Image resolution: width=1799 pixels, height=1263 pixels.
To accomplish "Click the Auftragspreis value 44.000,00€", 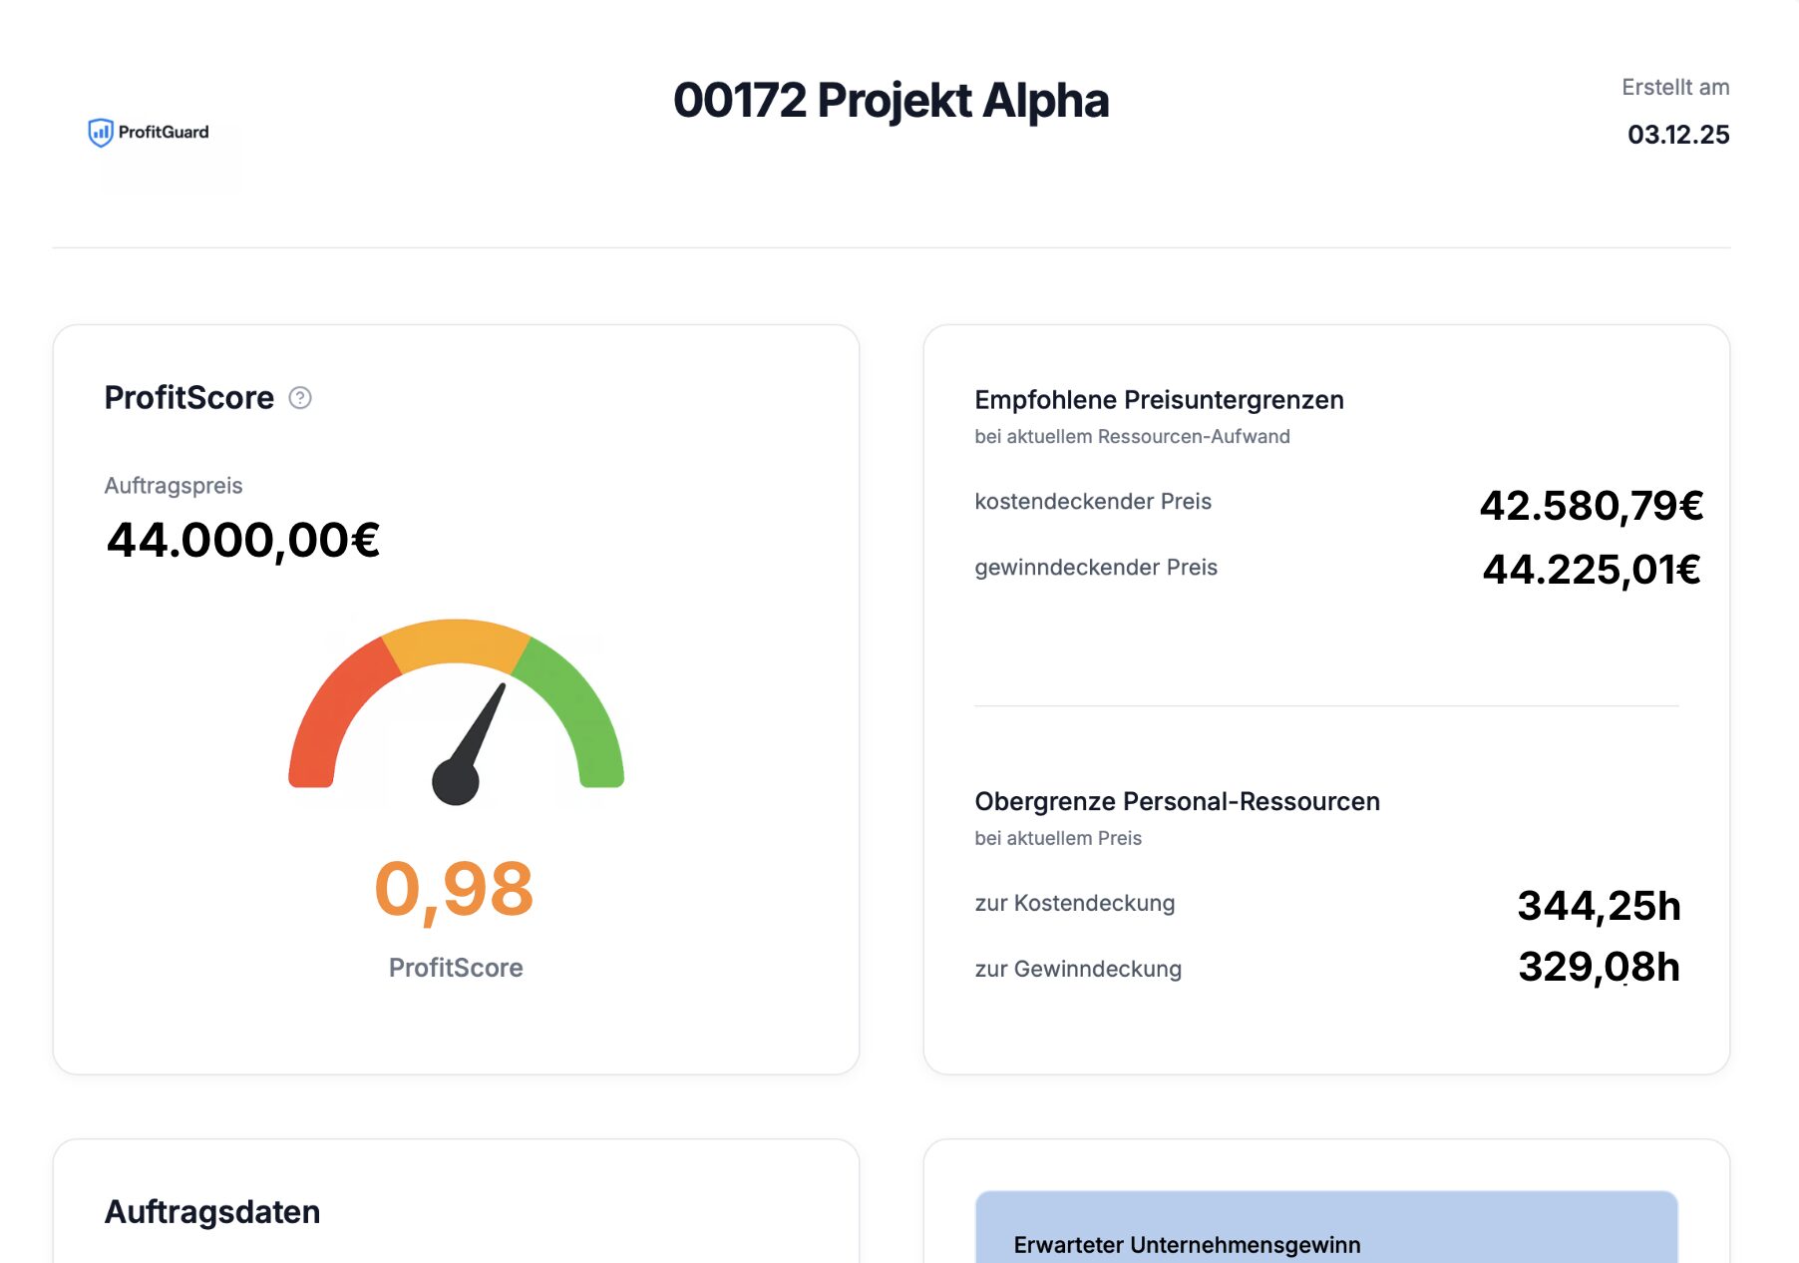I will tap(243, 540).
